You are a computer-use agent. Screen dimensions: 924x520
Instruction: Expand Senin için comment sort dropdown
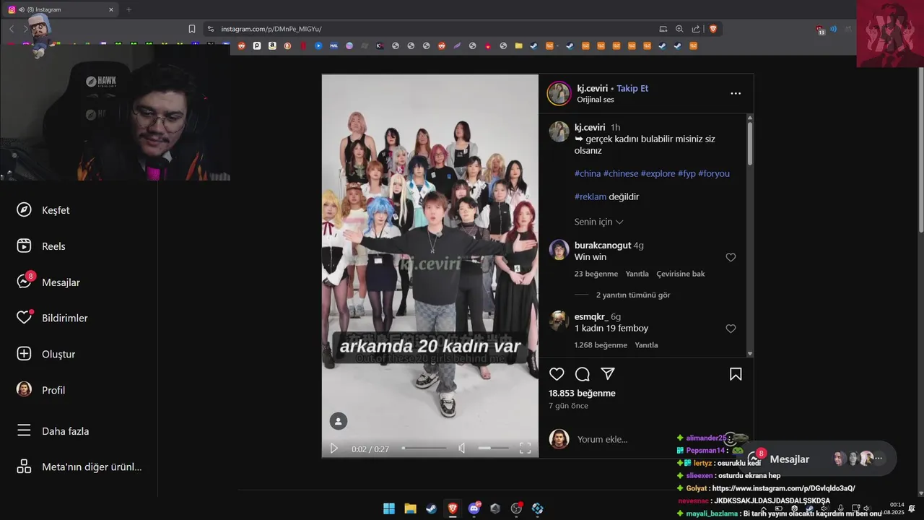599,222
